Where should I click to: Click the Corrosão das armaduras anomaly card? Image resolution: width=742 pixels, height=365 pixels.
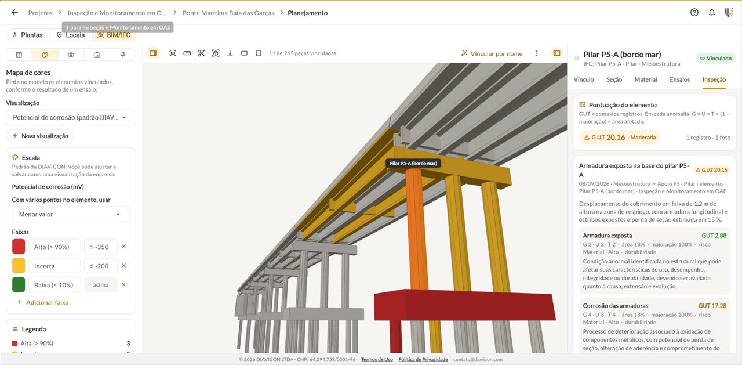click(654, 326)
